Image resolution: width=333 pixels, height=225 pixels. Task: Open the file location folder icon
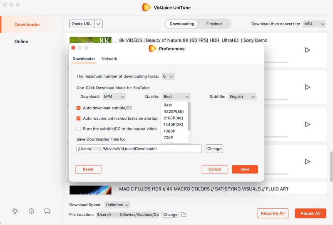pos(184,215)
